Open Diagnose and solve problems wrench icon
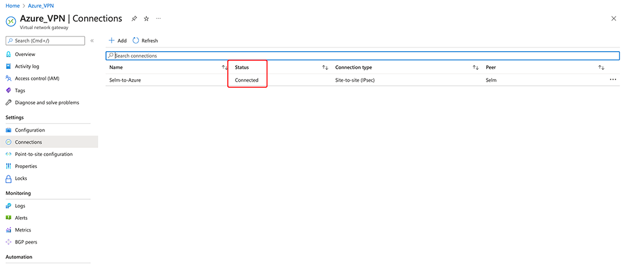The height and width of the screenshot is (265, 624). pos(9,103)
